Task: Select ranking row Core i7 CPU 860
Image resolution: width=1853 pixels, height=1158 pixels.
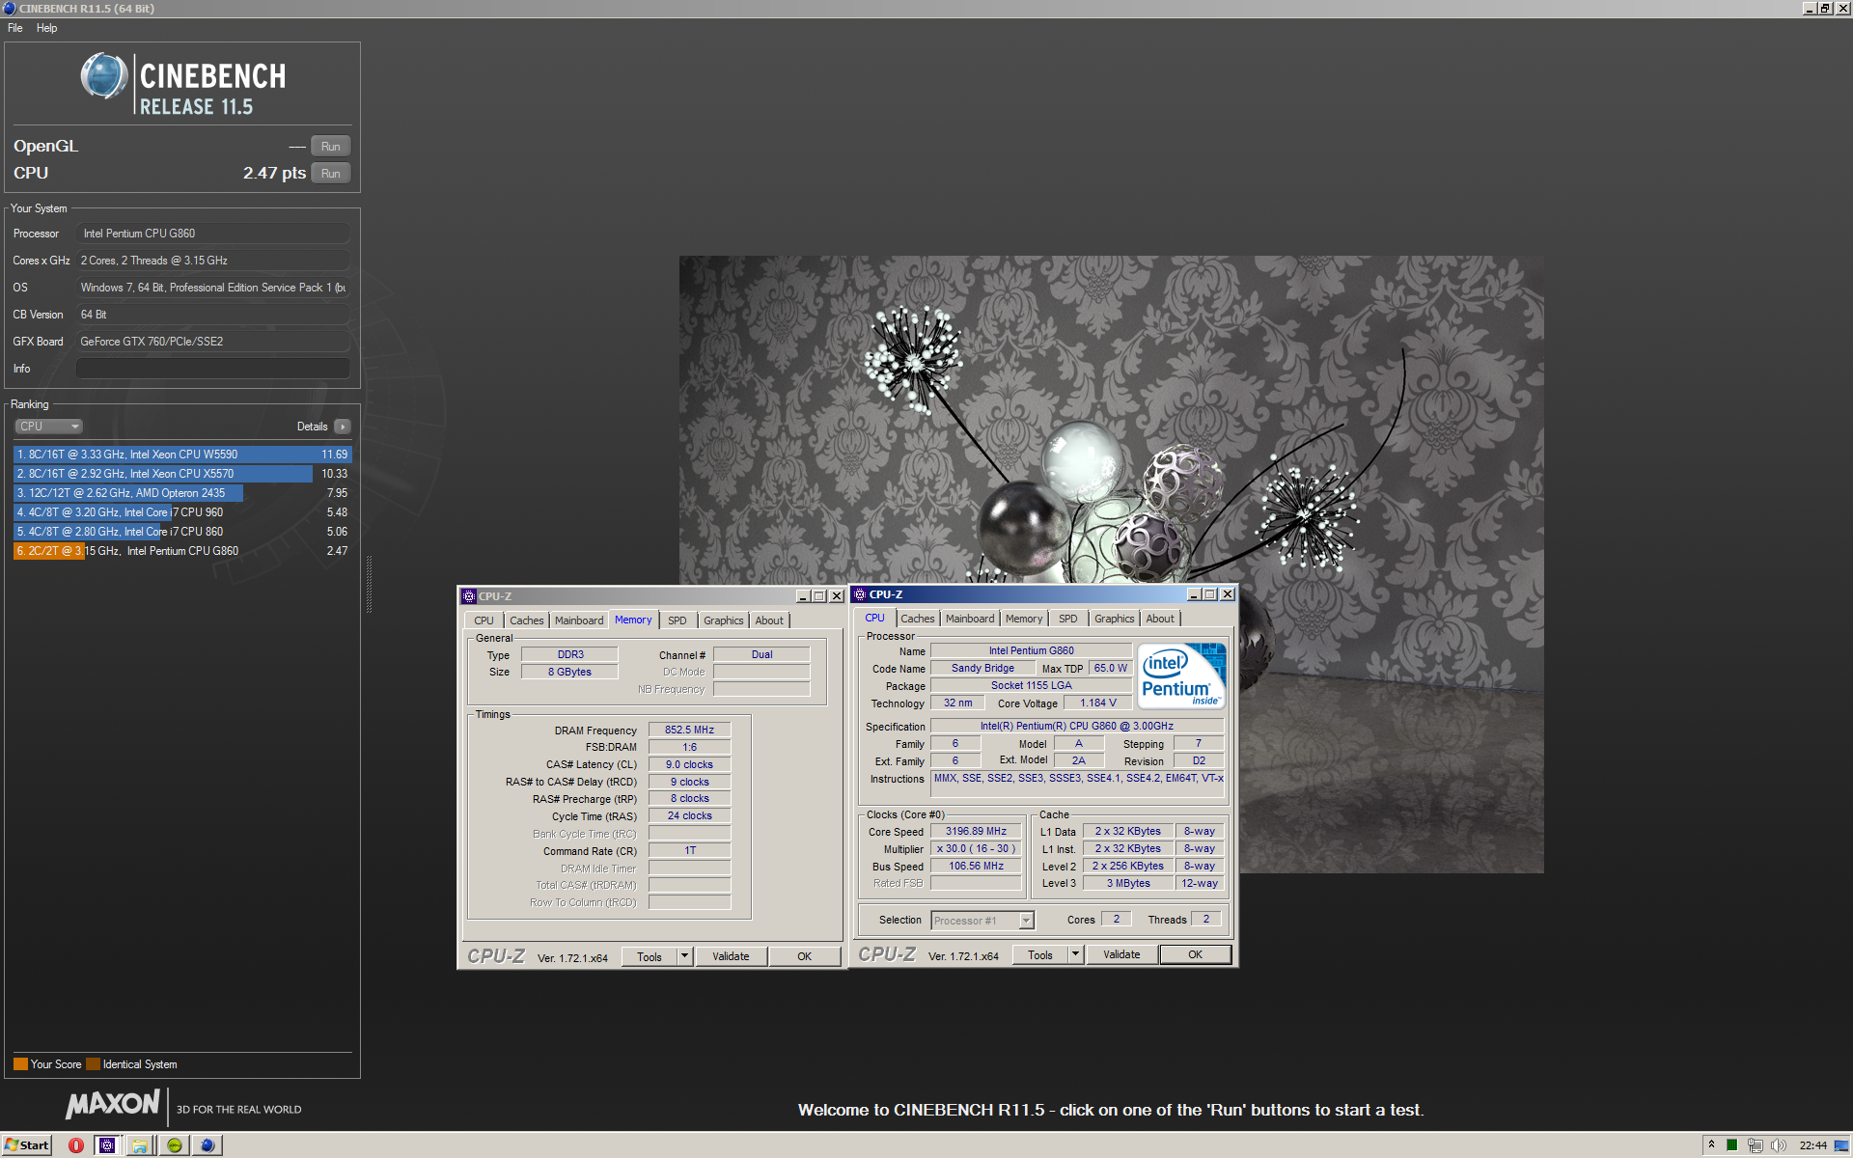Action: (x=182, y=532)
